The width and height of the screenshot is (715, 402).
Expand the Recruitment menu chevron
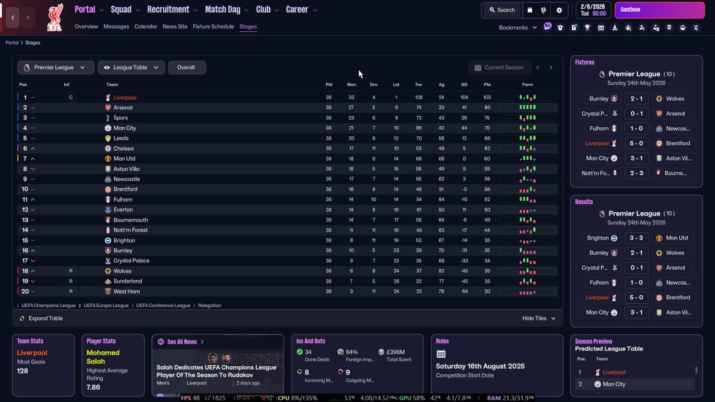click(195, 10)
